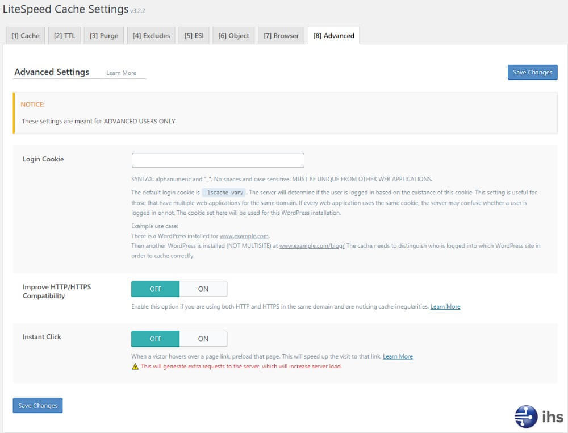
Task: Open Learn More for Instant Click
Action: (398, 356)
